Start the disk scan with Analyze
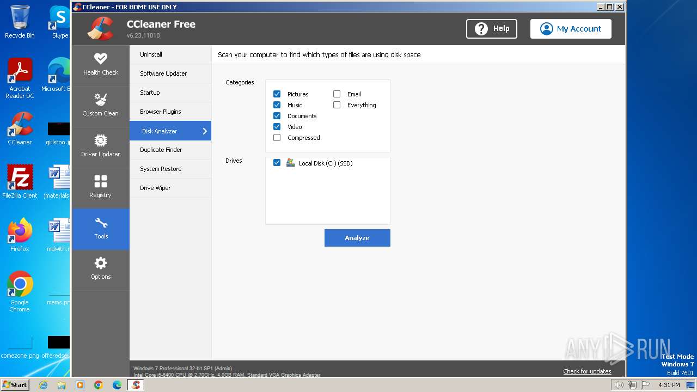 357,238
